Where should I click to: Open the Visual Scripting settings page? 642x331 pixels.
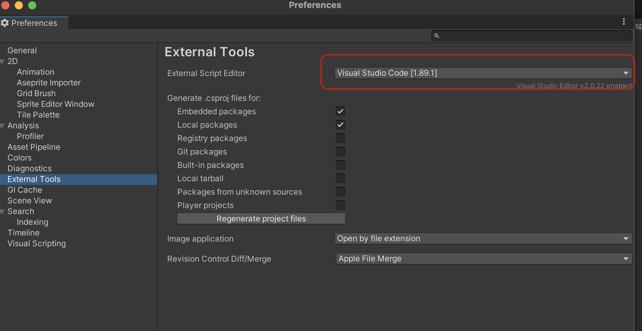coord(37,244)
